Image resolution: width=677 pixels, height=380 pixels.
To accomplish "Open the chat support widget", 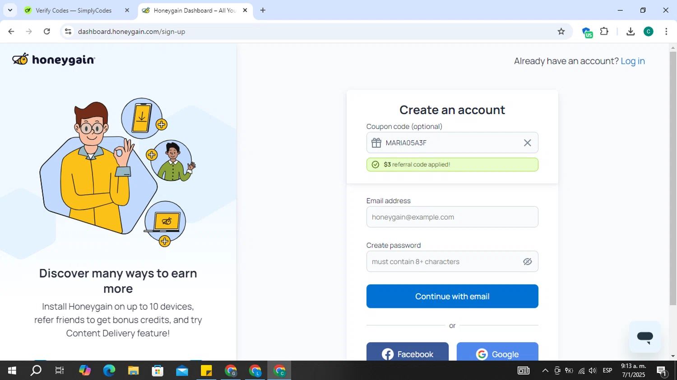I will 645,337.
